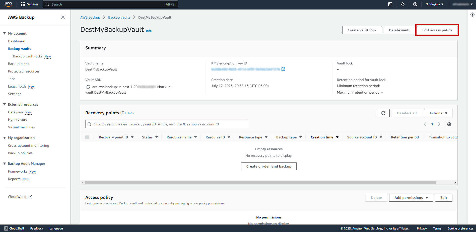Image resolution: width=476 pixels, height=232 pixels.
Task: Open Backup plans in side navigation
Action: click(19, 64)
